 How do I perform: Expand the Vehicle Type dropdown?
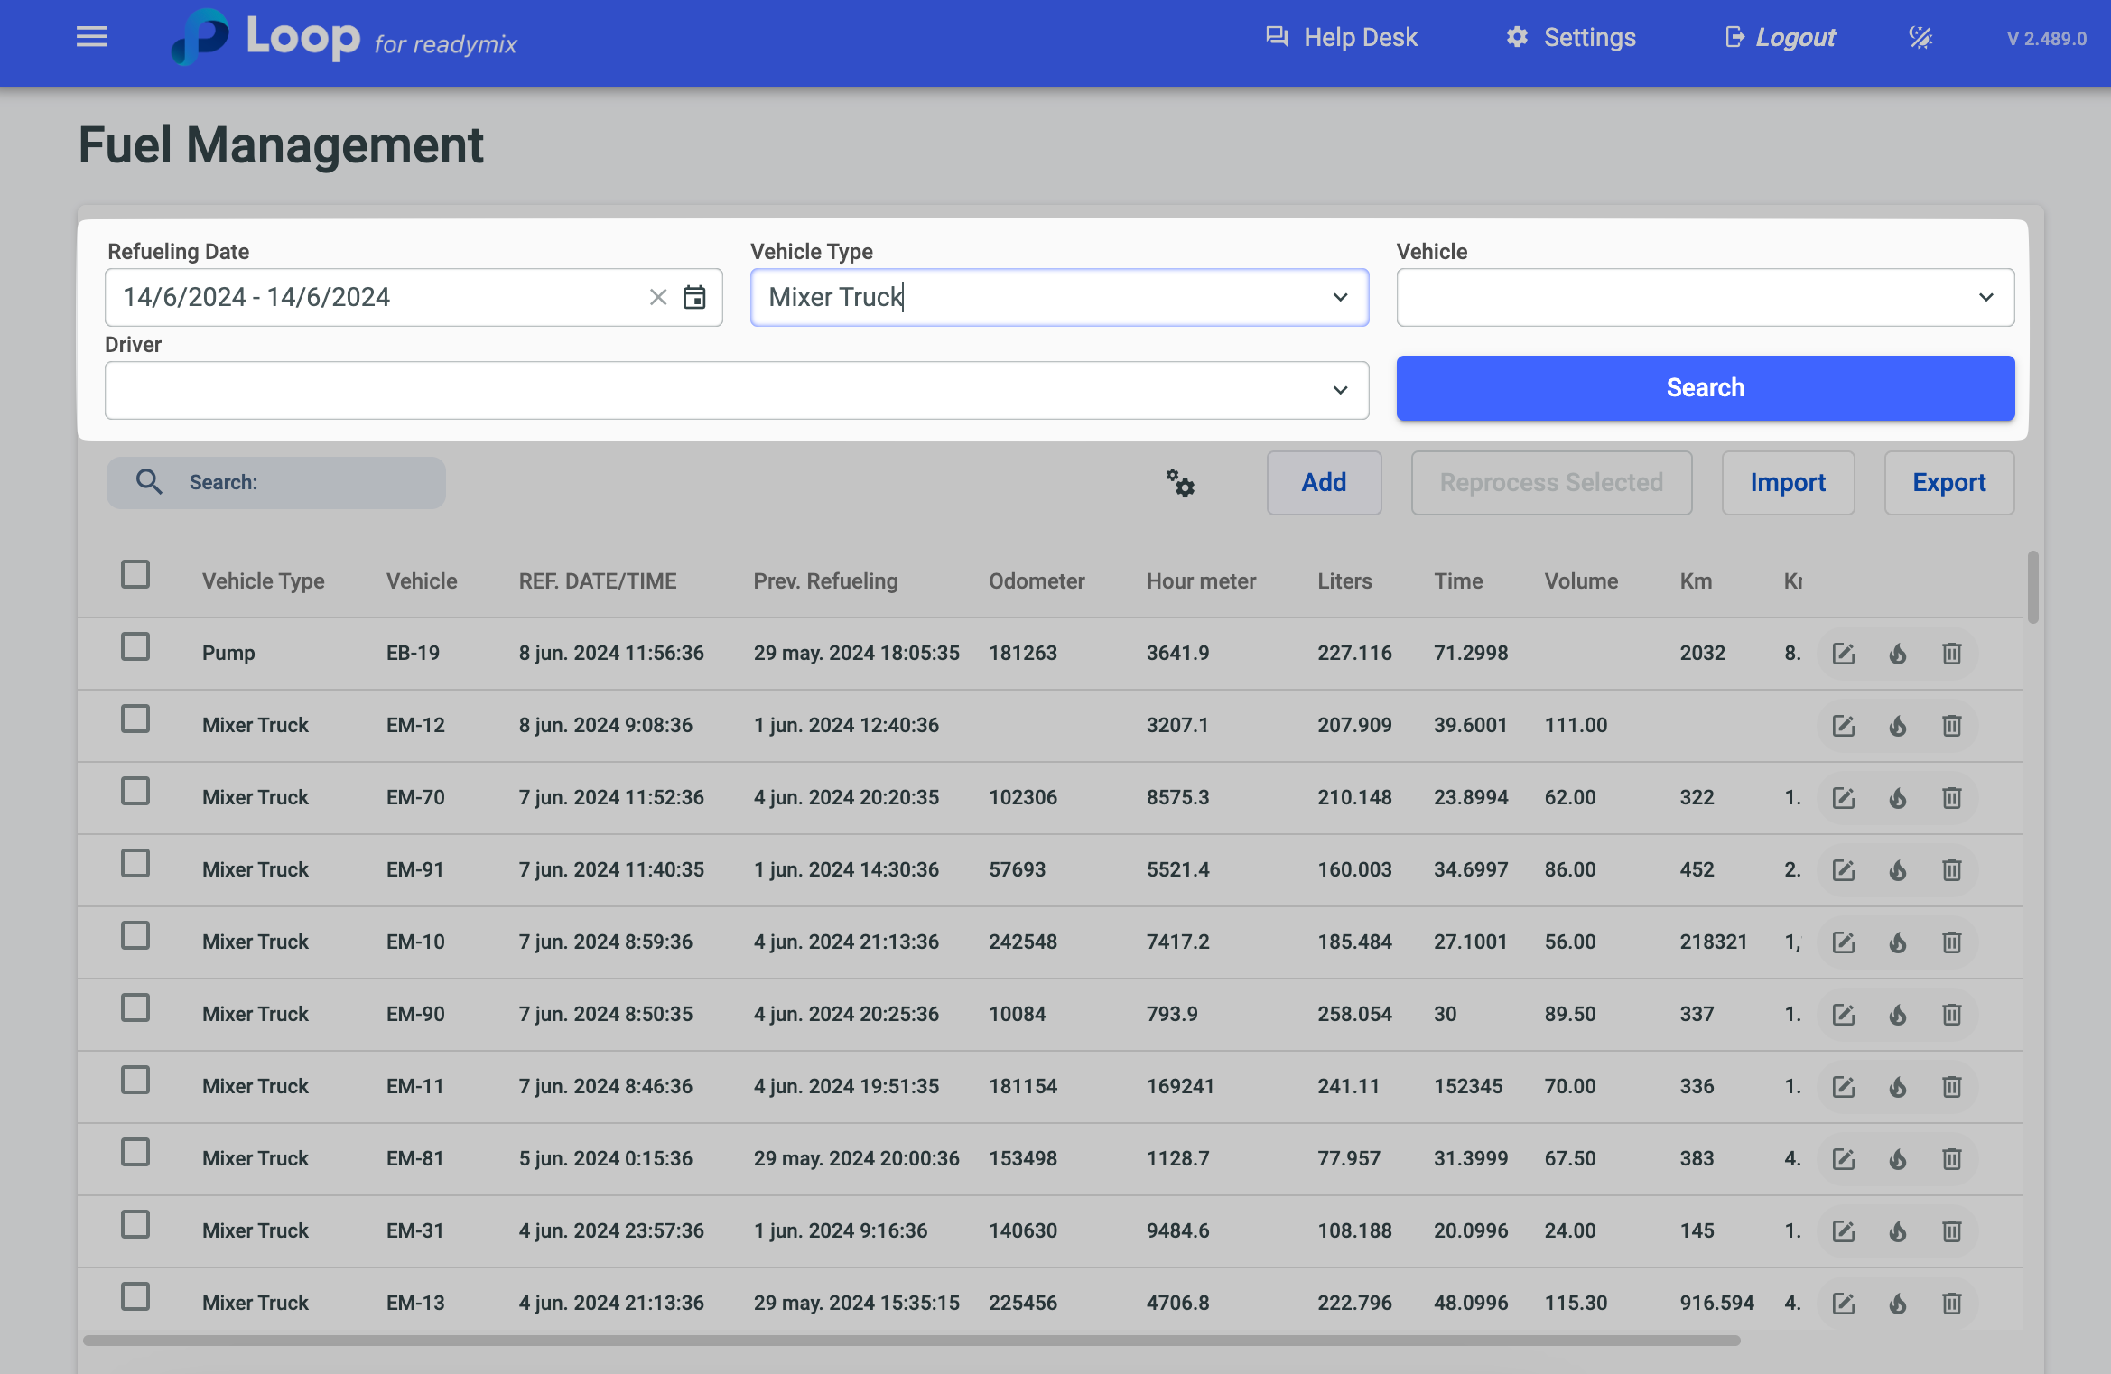[1340, 297]
